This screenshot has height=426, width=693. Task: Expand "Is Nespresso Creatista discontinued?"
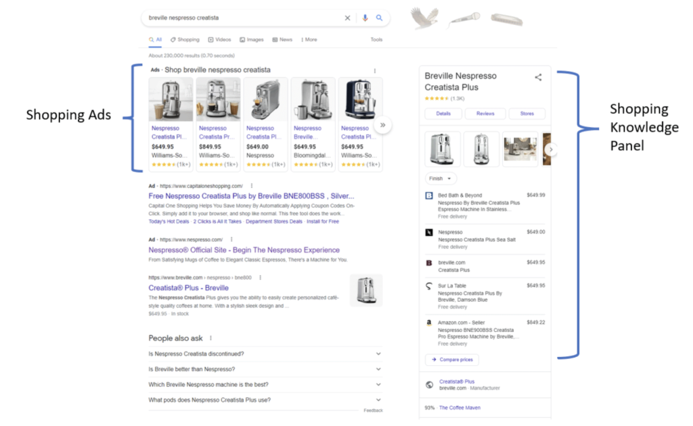265,354
